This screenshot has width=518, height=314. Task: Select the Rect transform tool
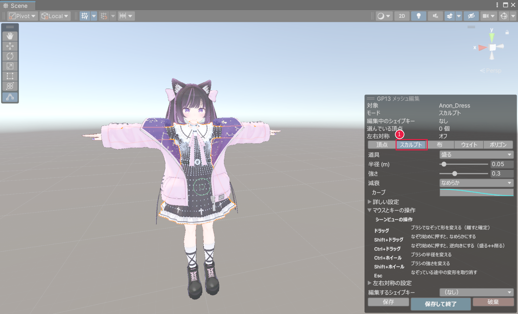tap(10, 76)
